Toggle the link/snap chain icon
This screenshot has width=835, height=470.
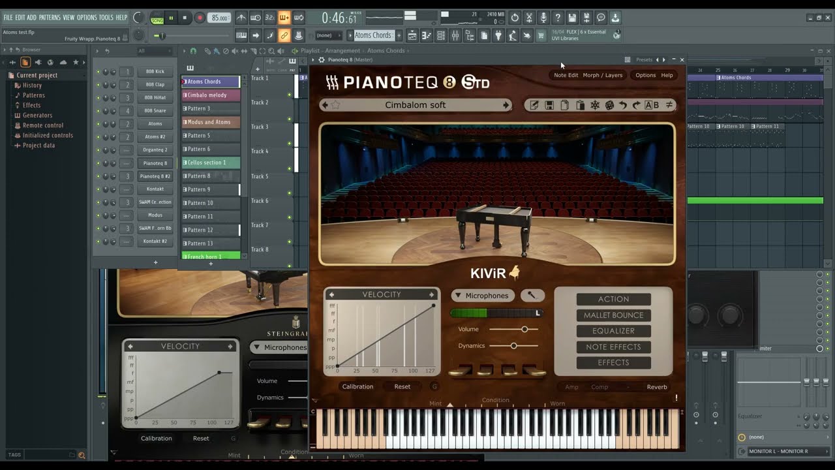(284, 35)
